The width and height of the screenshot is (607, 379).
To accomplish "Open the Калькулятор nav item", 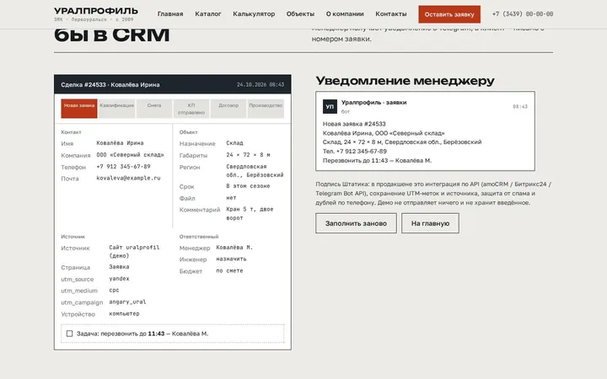I will (x=254, y=14).
